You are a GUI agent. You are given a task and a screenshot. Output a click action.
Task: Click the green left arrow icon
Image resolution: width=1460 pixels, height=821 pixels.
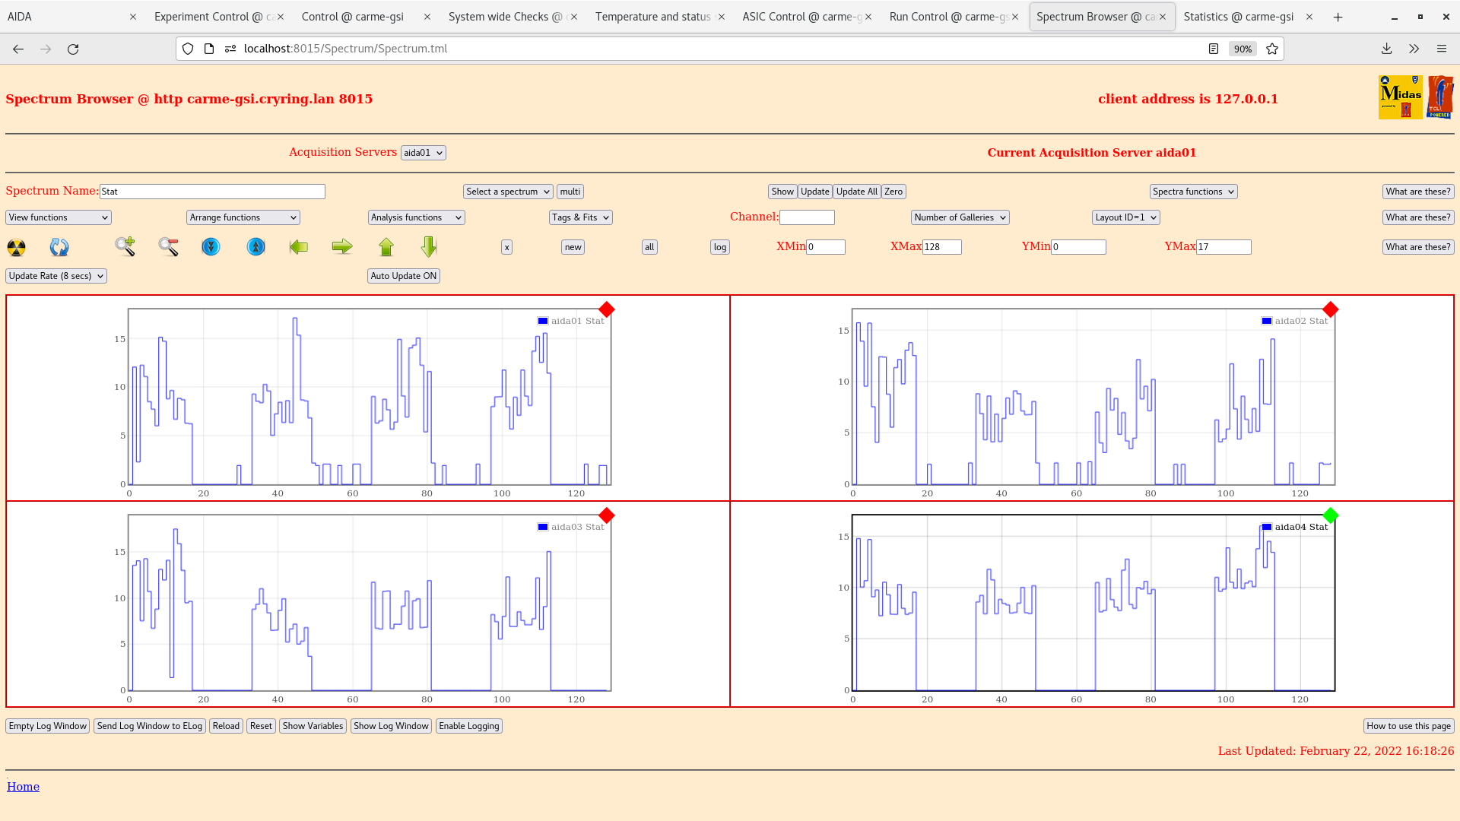coord(299,246)
